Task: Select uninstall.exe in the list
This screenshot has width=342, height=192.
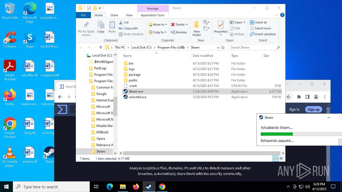Action: pos(203,97)
